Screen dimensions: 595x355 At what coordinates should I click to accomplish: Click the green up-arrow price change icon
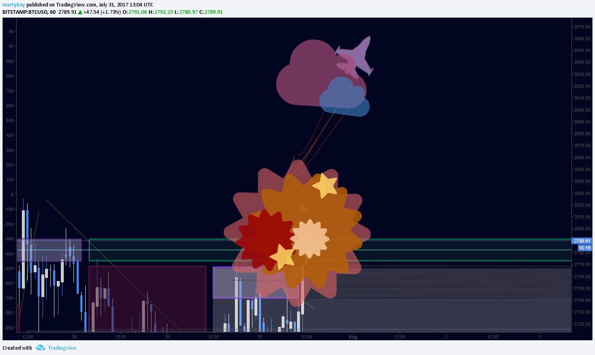pos(80,12)
